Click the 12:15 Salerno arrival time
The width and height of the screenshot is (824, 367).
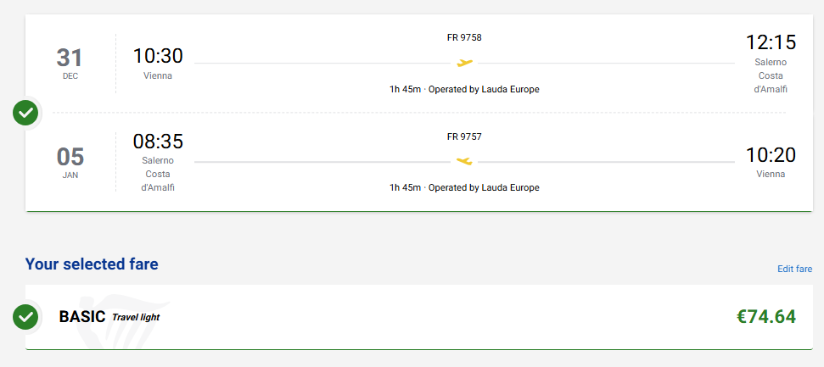[x=770, y=42]
